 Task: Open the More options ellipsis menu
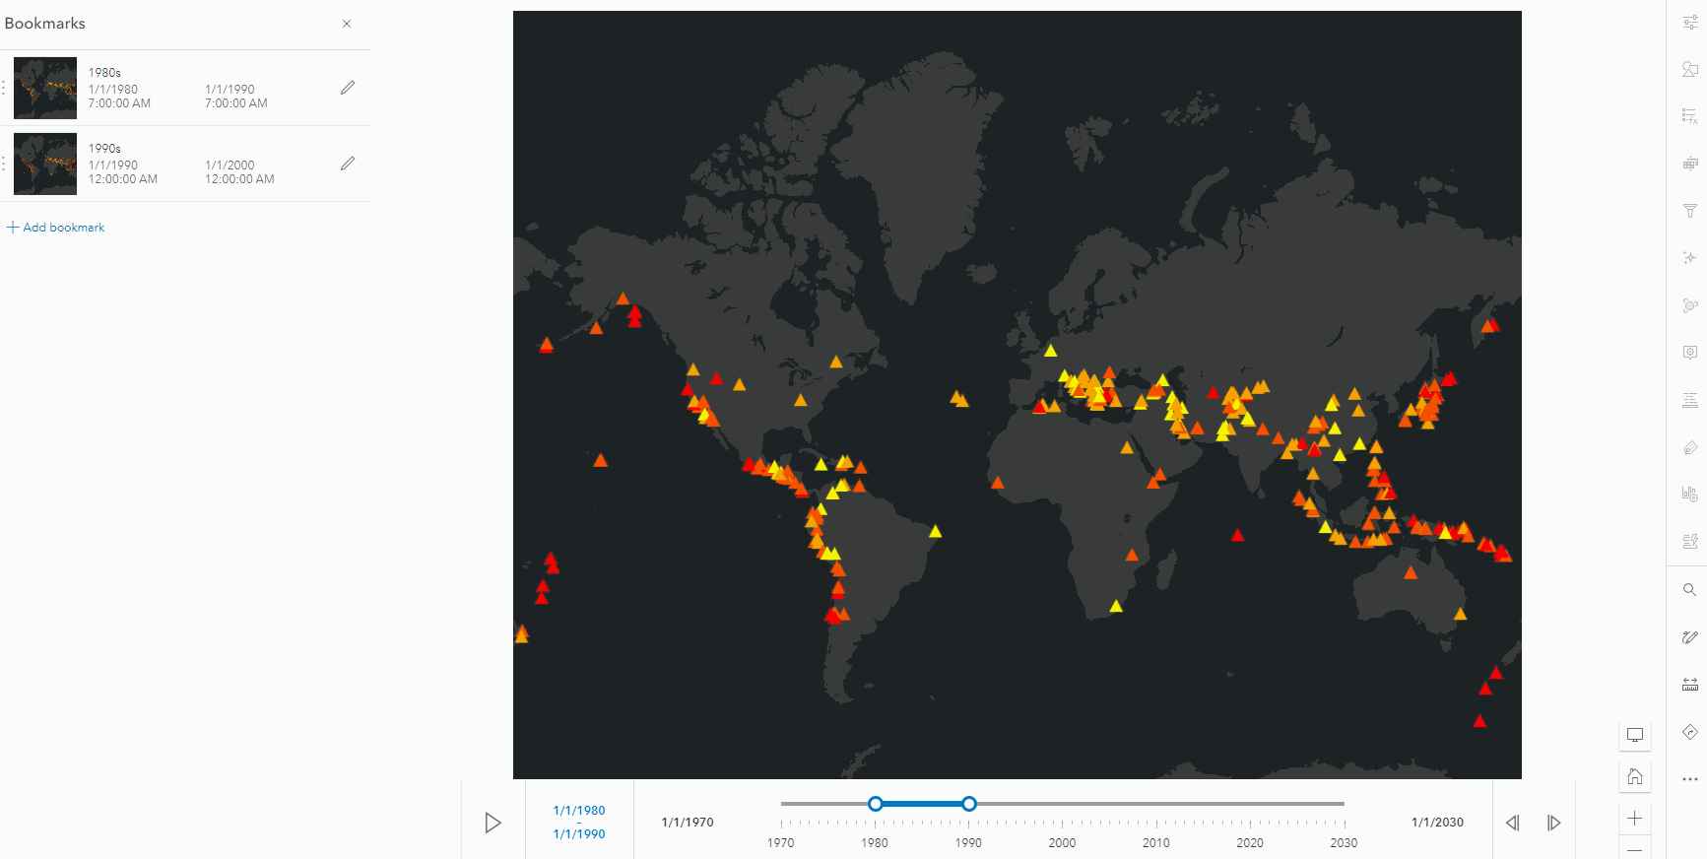1689,779
